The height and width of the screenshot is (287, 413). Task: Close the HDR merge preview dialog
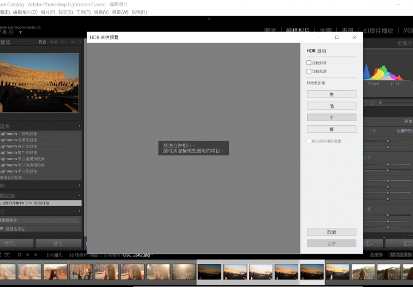pos(354,37)
